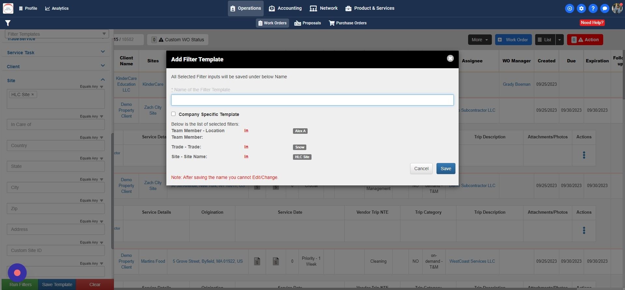Open the Filter Templates dropdown
Image resolution: width=625 pixels, height=290 pixels.
57,34
